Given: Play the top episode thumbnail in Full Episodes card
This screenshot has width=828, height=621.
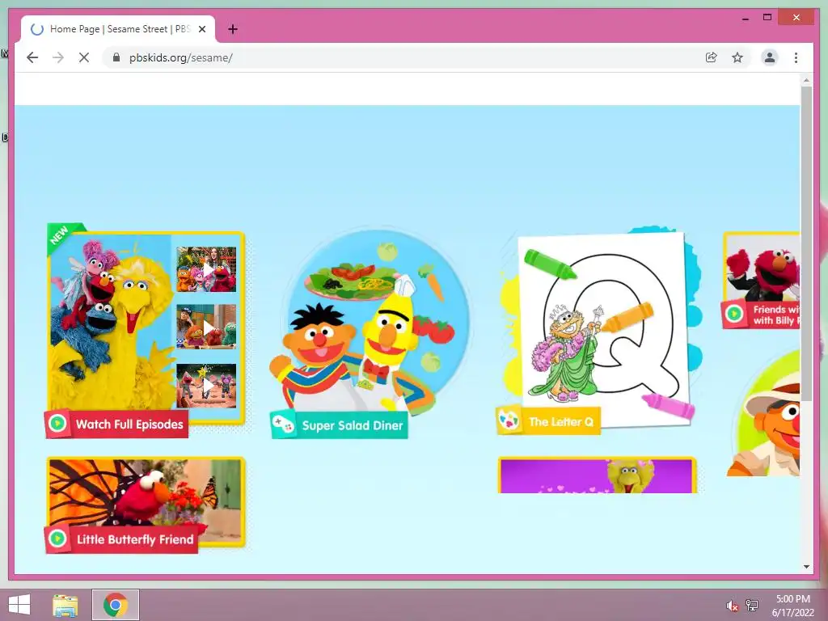Looking at the screenshot, I should click(x=206, y=269).
